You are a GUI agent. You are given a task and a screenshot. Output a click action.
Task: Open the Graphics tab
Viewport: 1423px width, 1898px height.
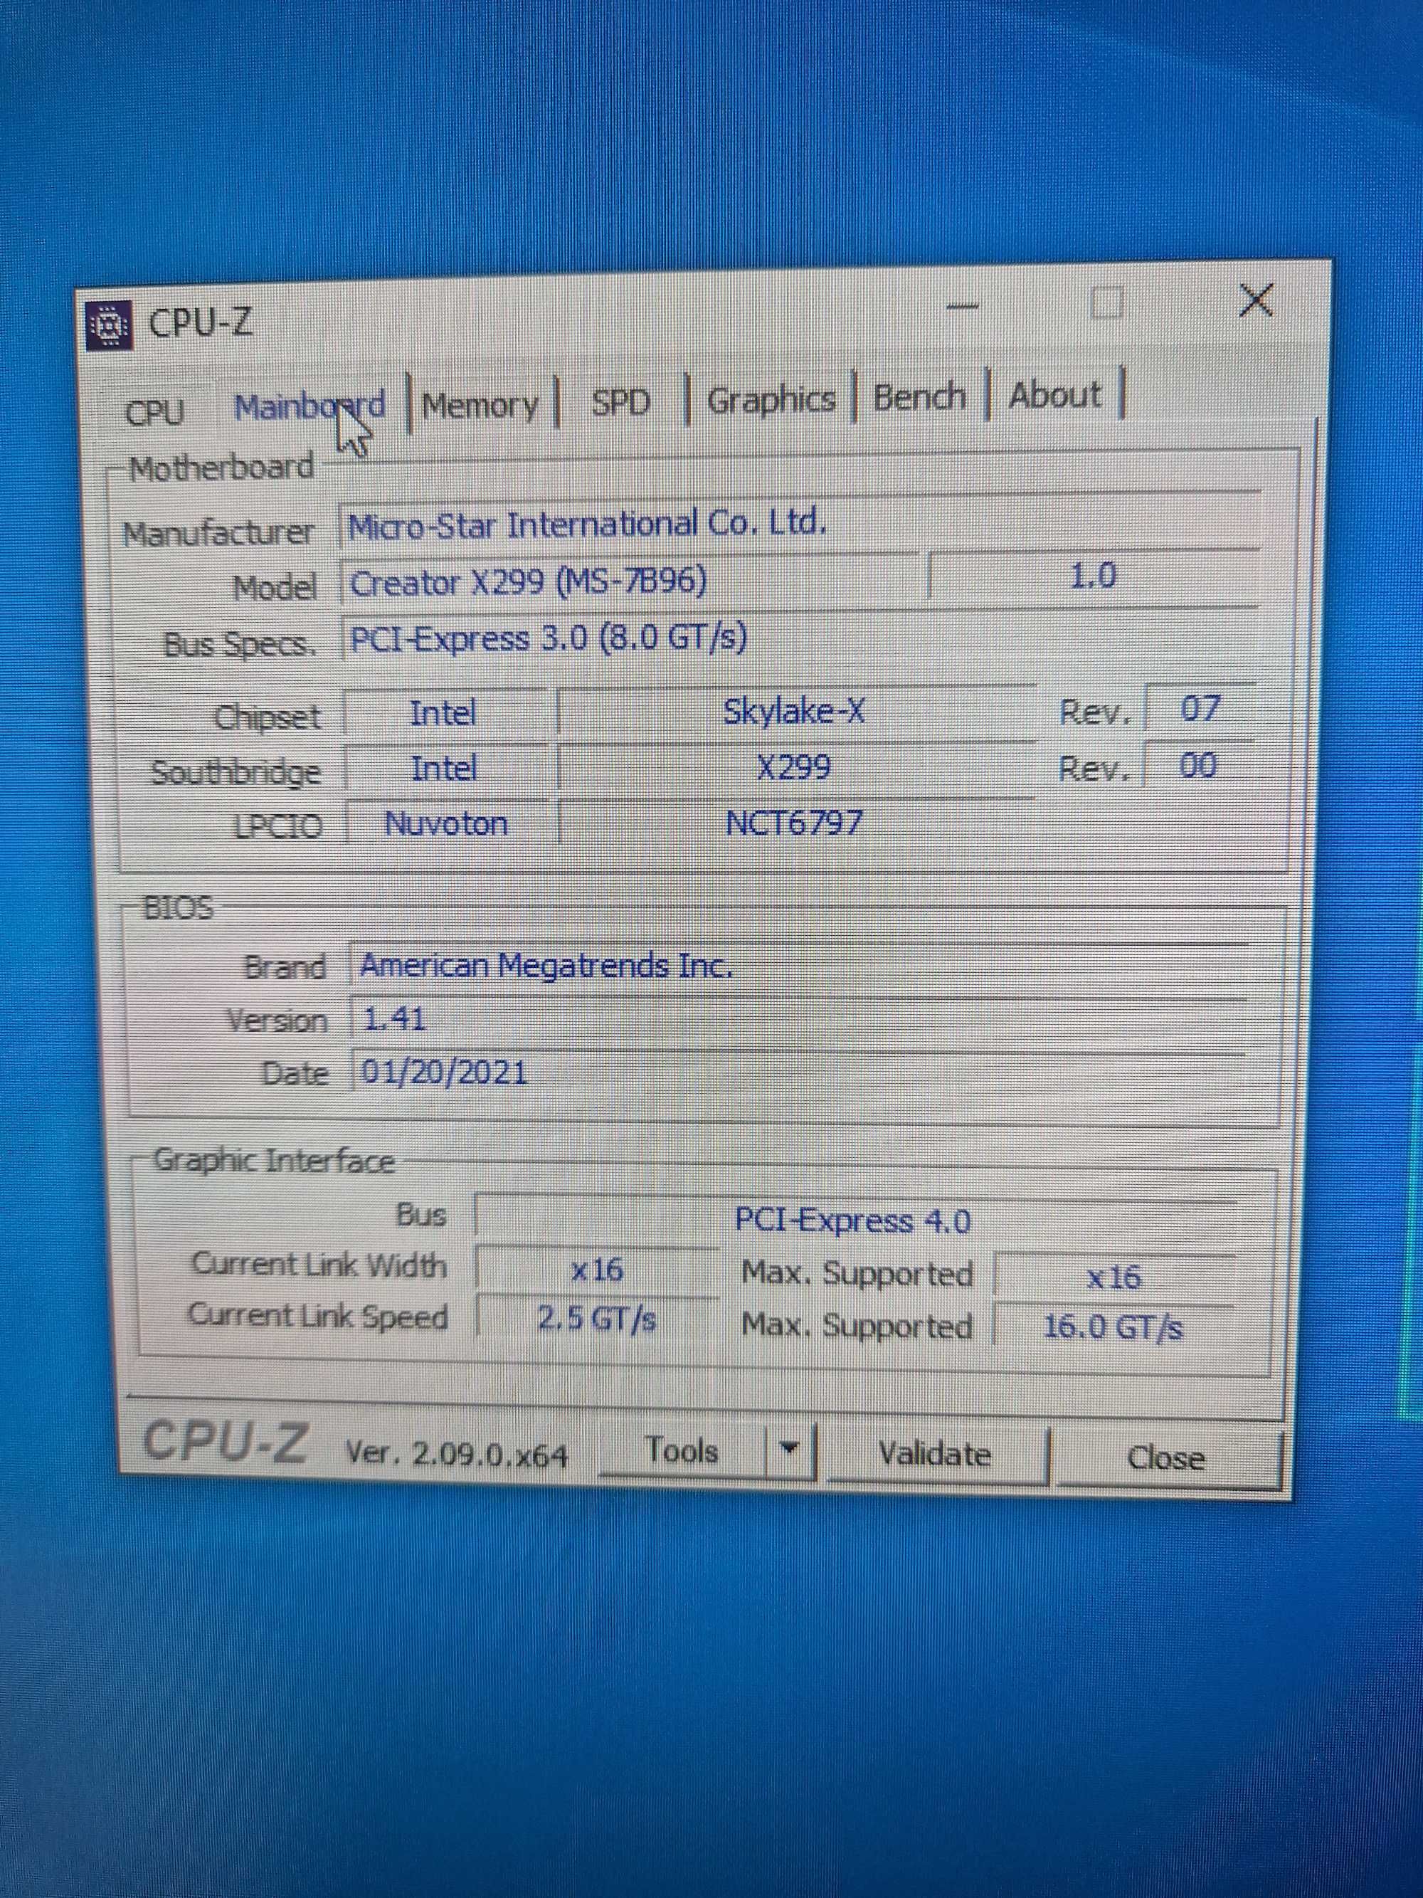pos(771,399)
